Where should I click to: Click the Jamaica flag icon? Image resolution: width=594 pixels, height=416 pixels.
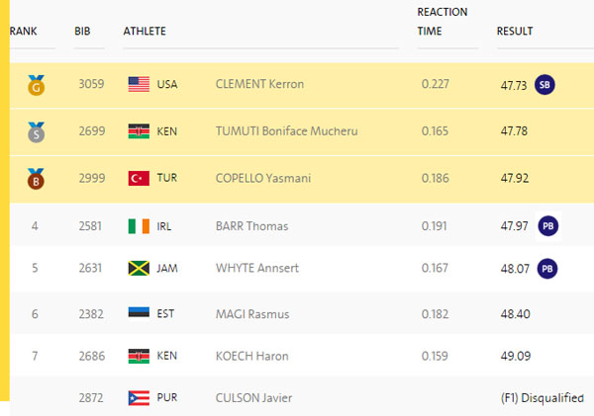click(x=139, y=268)
